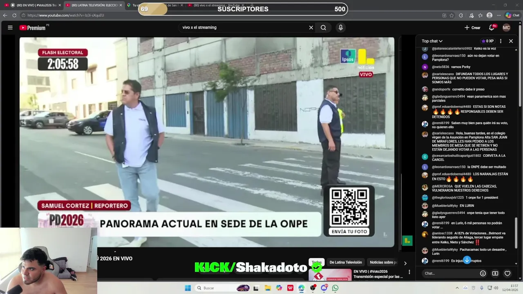Click the magnifier search button
Screen dimensions: 523x294
click(x=323, y=27)
